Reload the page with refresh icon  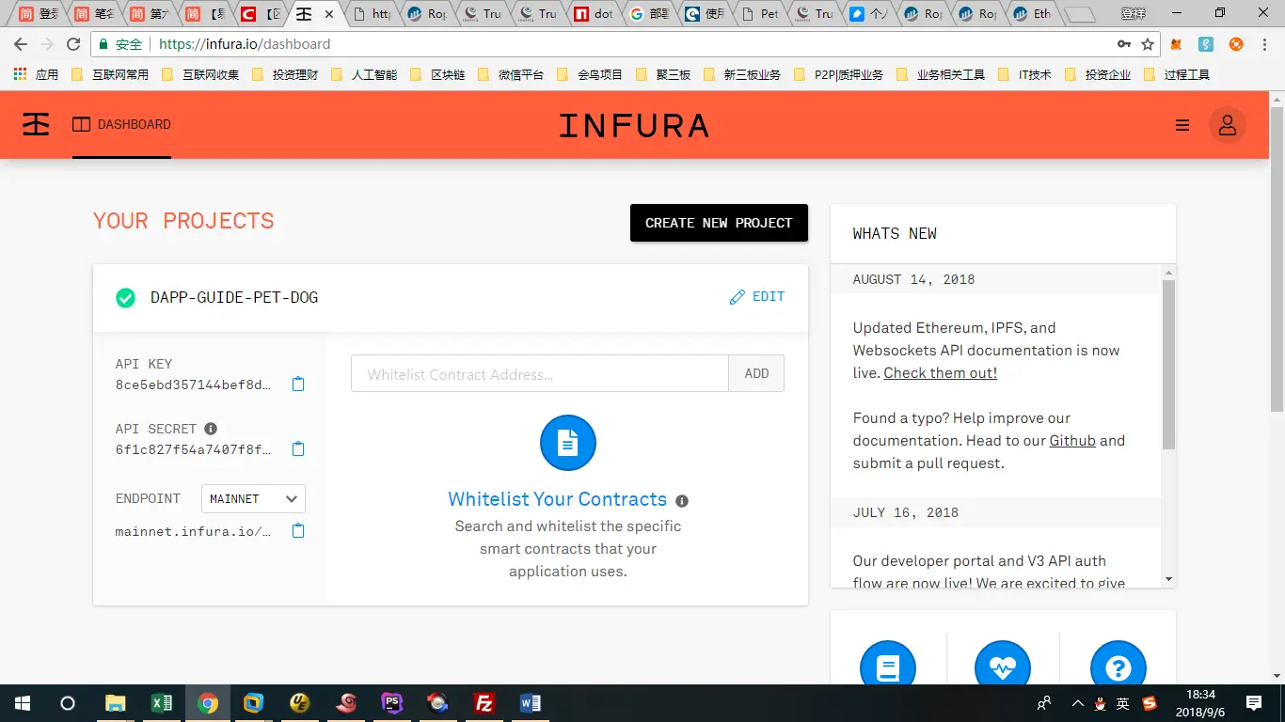click(x=73, y=44)
